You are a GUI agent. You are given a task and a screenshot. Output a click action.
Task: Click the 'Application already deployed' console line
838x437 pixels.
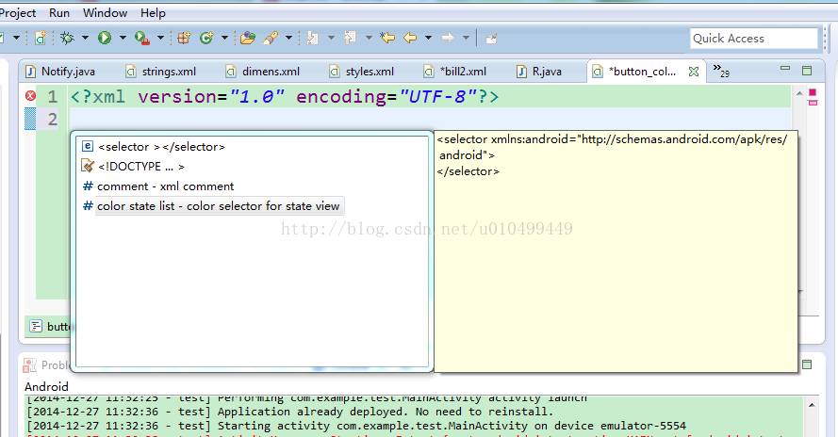tap(290, 412)
